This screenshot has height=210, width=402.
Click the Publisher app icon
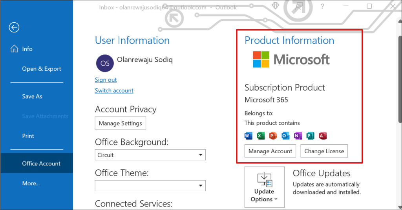tap(311, 136)
